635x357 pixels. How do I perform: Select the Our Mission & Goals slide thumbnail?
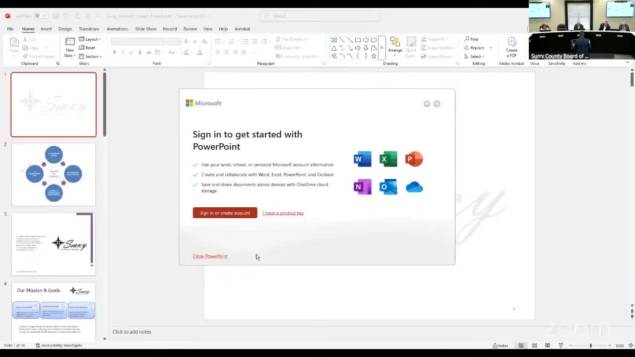(x=54, y=311)
